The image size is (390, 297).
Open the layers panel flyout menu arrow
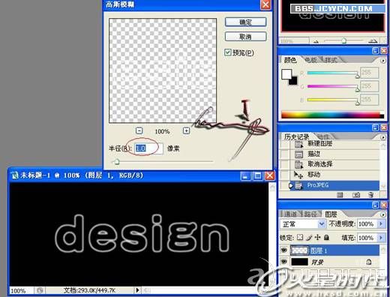coord(382,214)
